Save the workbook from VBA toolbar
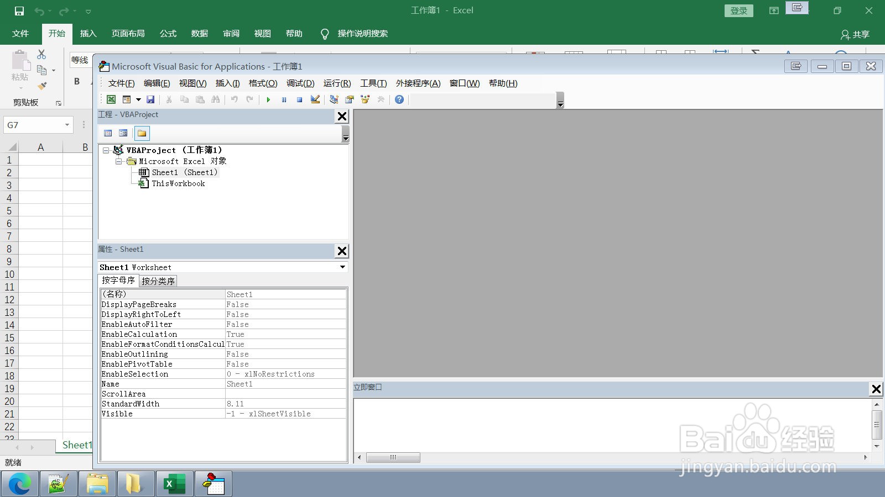 coord(150,99)
